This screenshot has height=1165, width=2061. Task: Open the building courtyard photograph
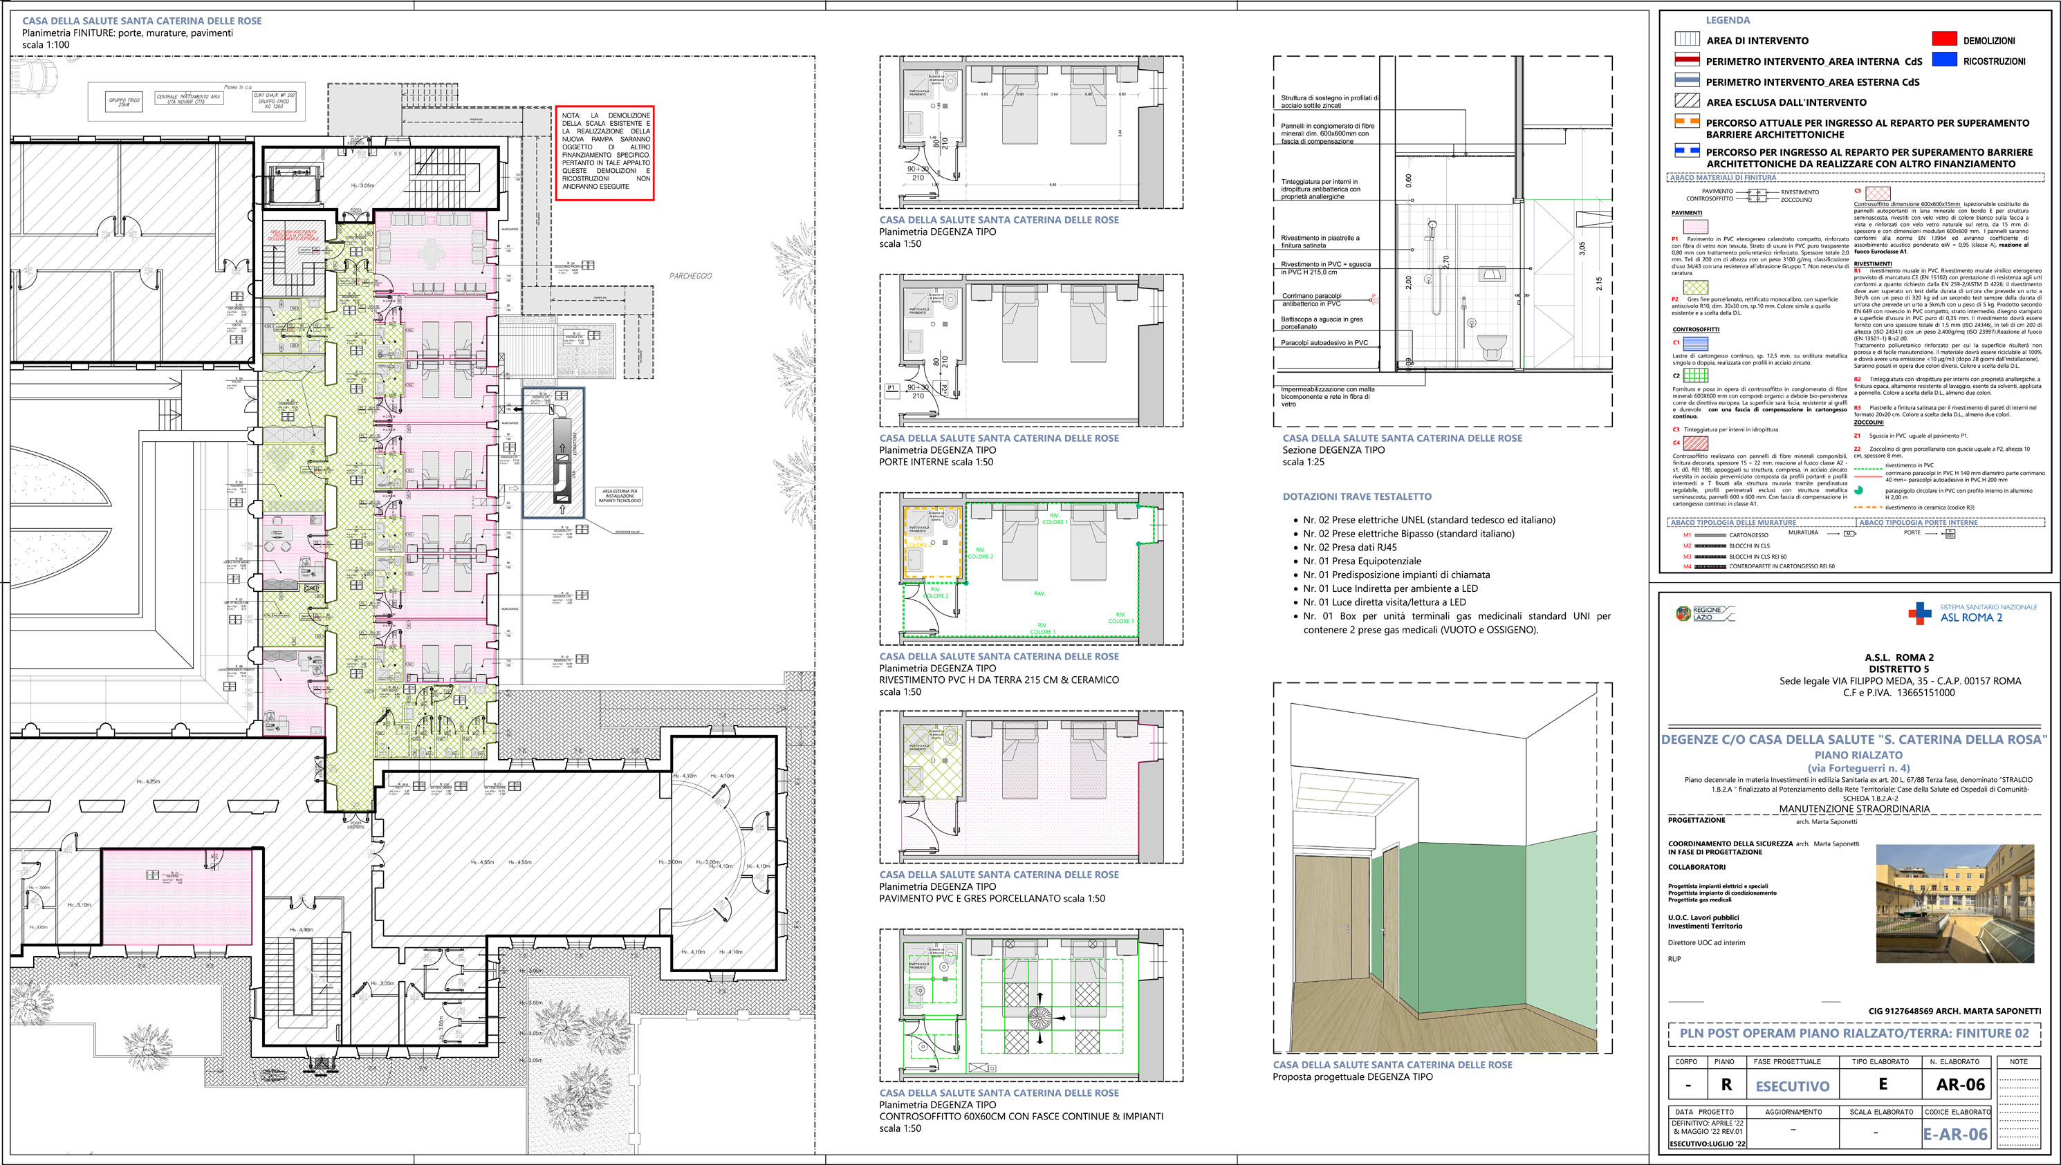click(x=1954, y=904)
